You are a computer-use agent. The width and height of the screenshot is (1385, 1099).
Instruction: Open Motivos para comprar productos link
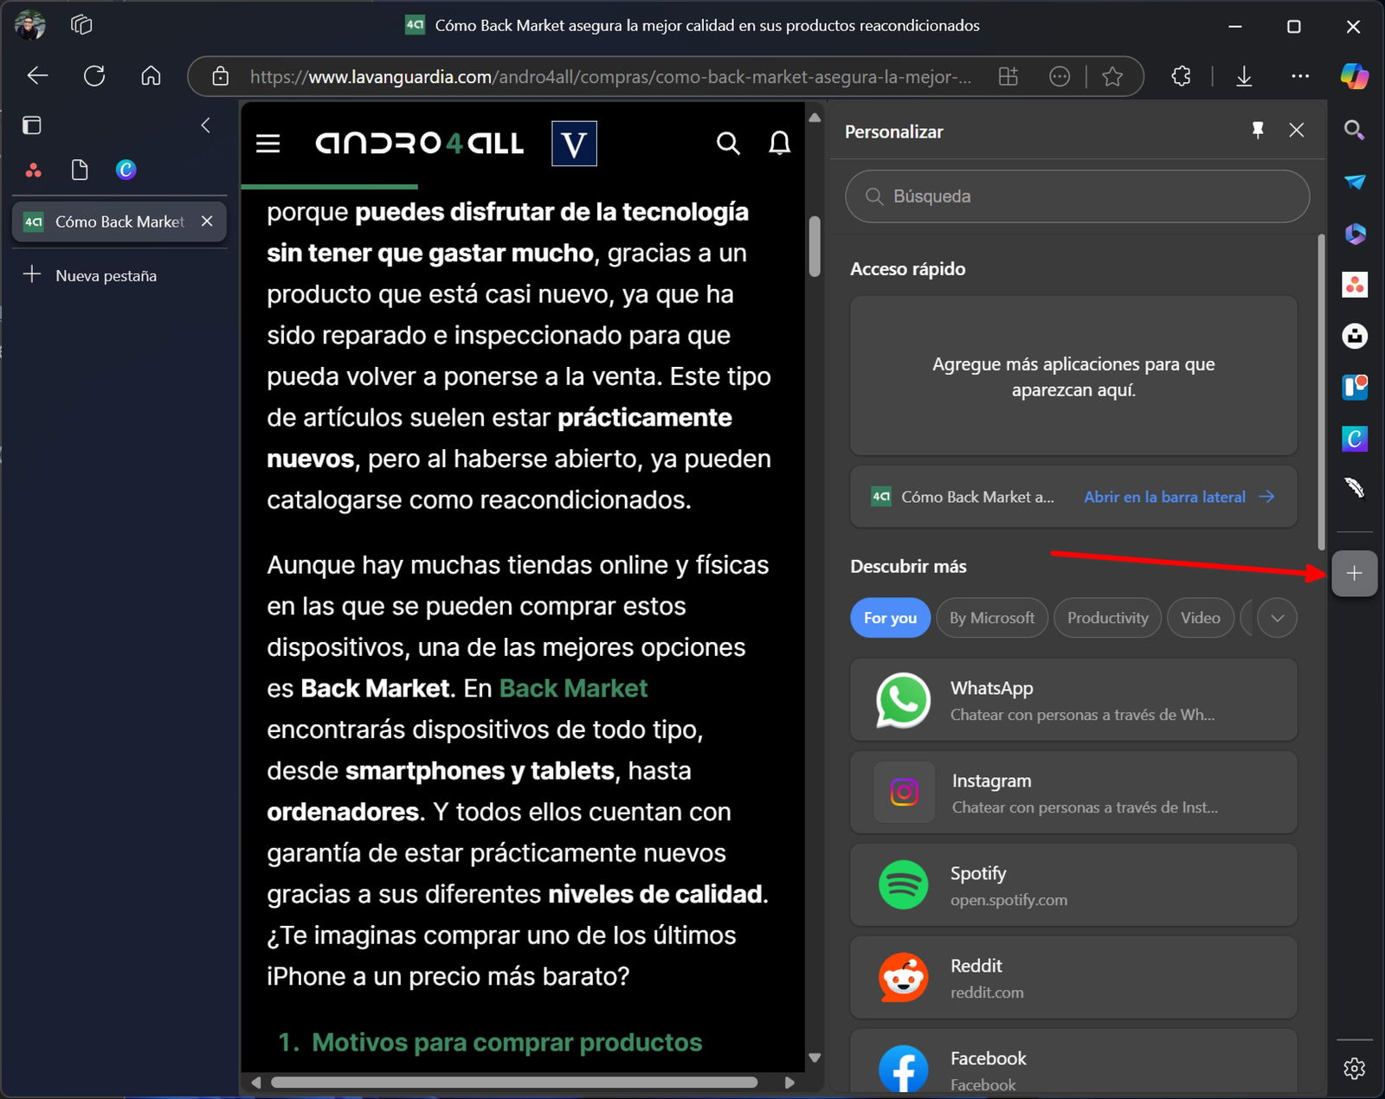click(506, 1042)
